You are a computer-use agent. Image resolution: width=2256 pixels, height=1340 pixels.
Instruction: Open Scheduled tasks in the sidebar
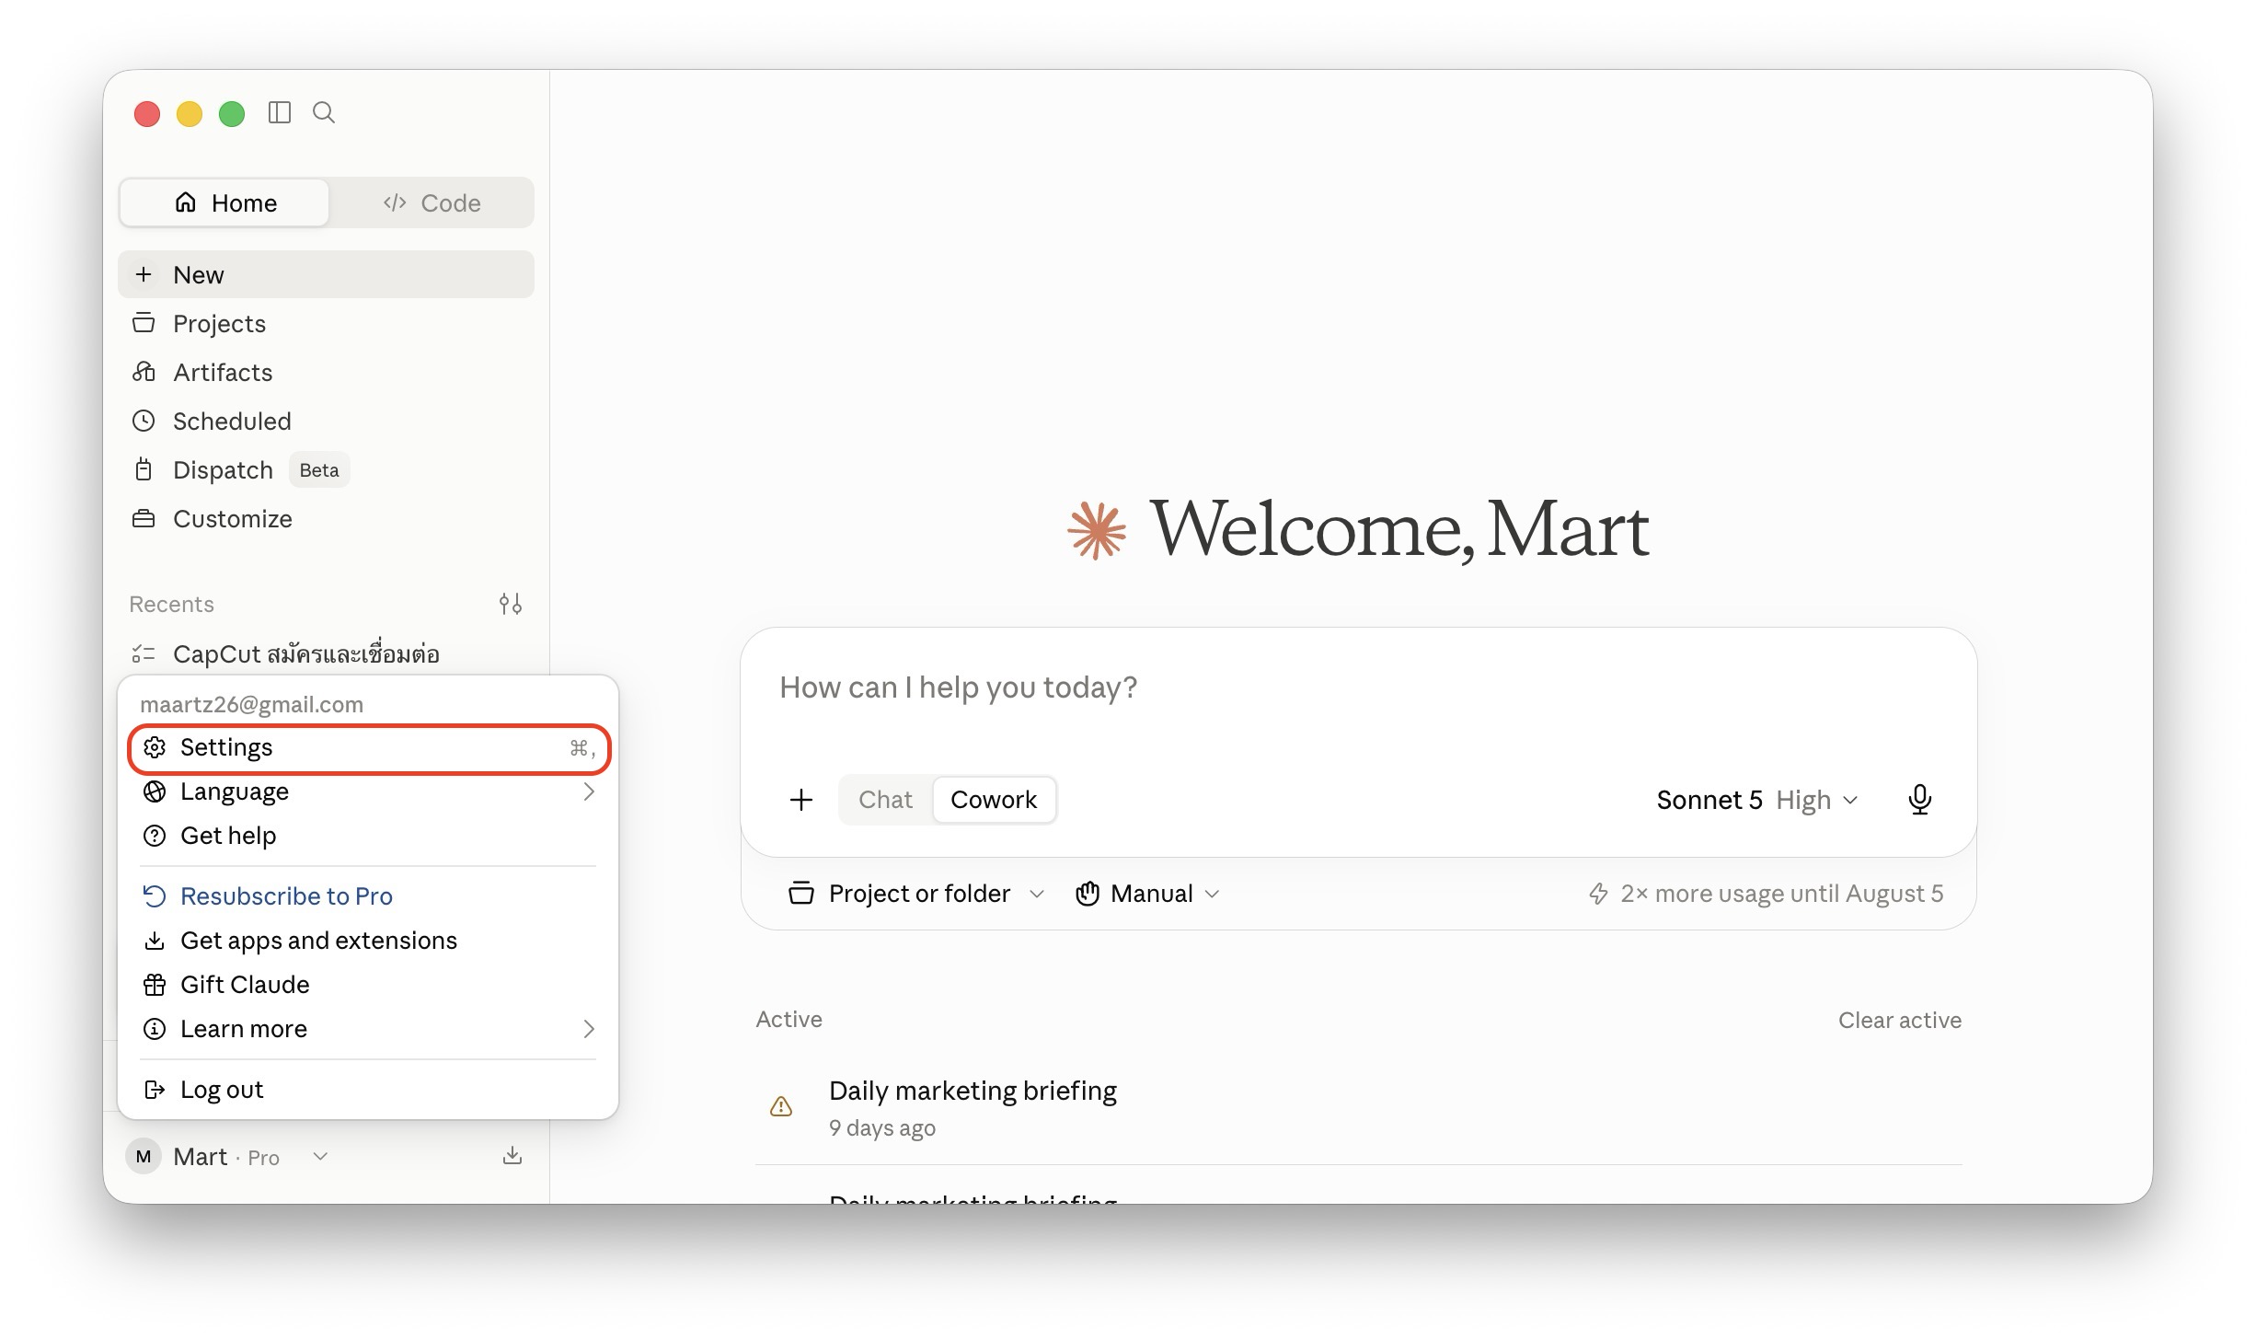click(326, 422)
